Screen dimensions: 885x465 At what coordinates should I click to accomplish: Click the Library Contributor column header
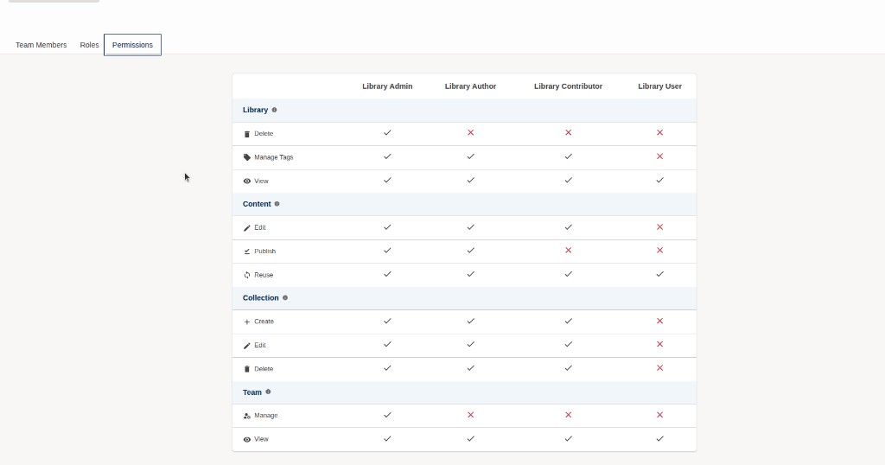(568, 86)
